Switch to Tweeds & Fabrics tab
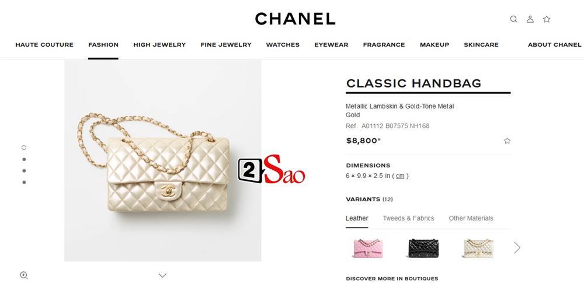584x283 pixels. coord(408,218)
